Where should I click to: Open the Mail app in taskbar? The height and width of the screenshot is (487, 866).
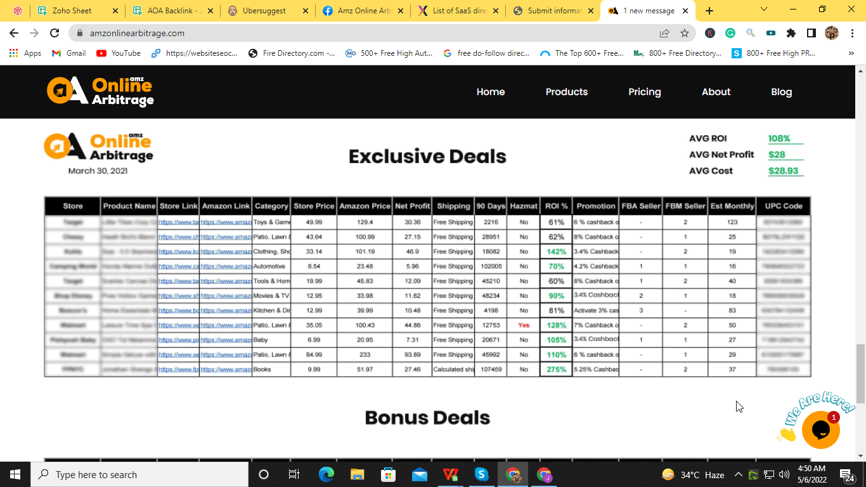click(420, 474)
